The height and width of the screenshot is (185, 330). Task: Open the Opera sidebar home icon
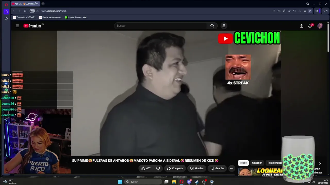(x=6, y=12)
